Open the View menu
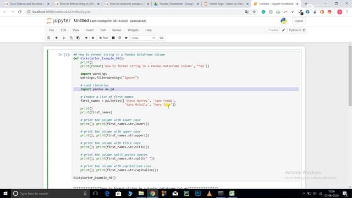The height and width of the screenshot is (198, 352). pyautogui.click(x=76, y=30)
